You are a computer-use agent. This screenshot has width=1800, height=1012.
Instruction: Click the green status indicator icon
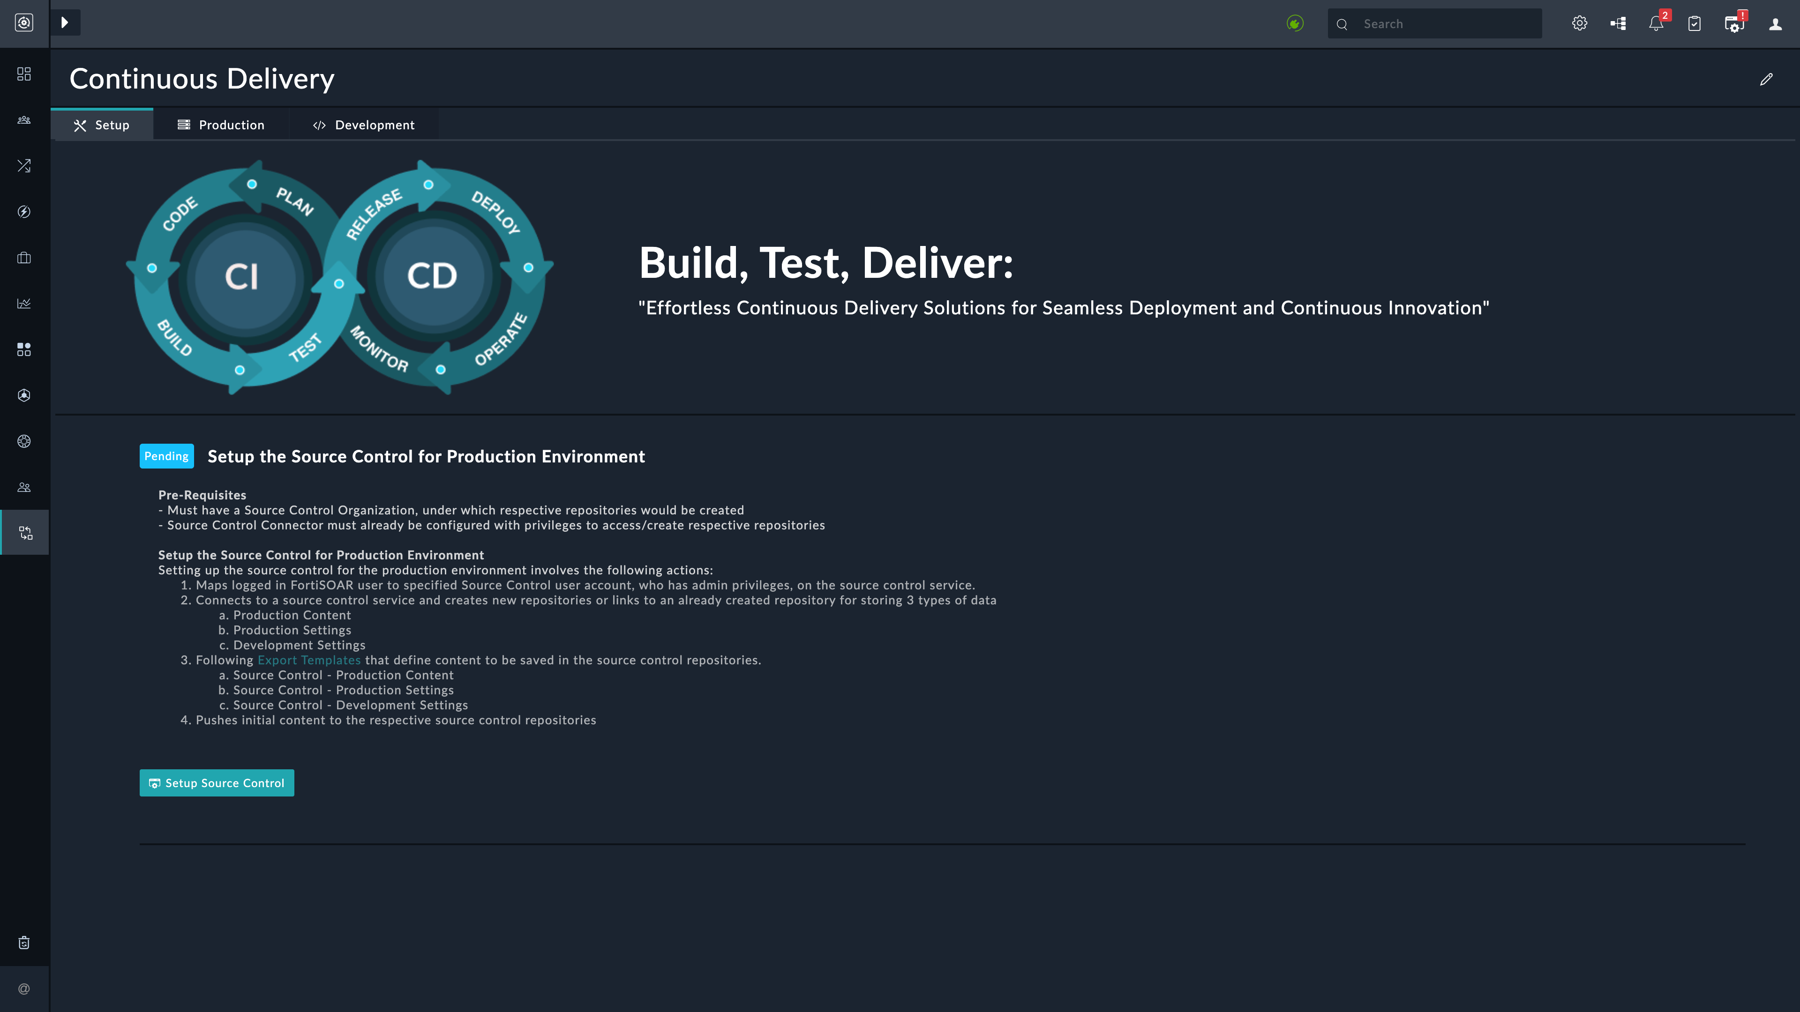tap(1295, 24)
